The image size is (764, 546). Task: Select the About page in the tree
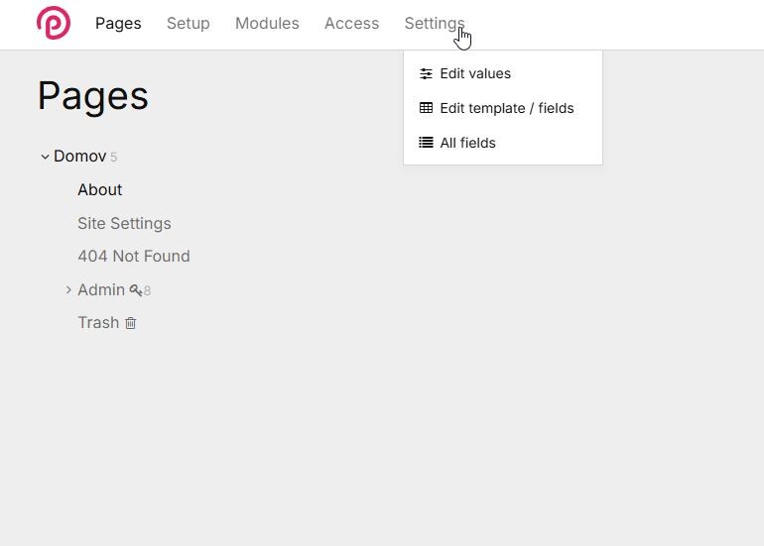click(x=100, y=190)
